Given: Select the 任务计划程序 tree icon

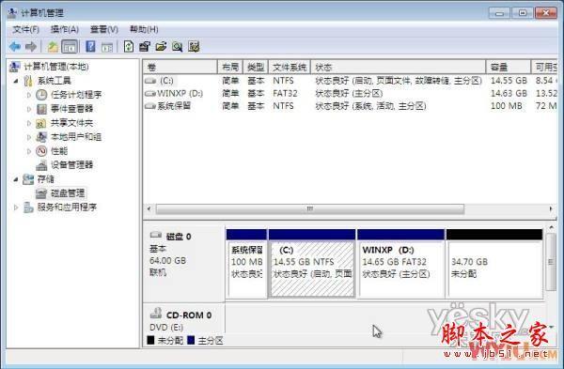Looking at the screenshot, I should [41, 95].
